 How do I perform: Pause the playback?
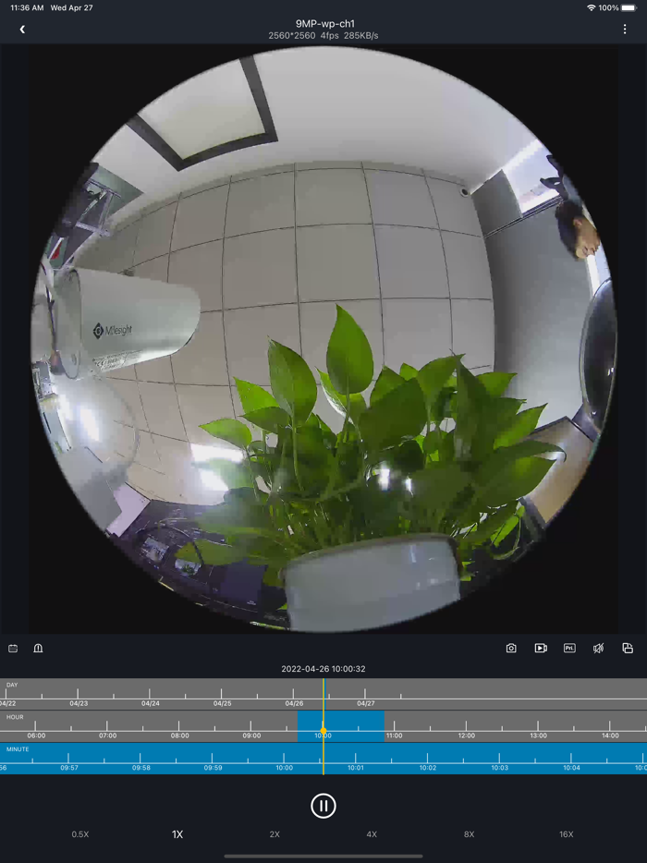click(x=323, y=807)
